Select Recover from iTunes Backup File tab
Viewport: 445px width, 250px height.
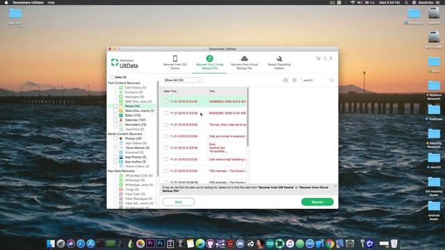(x=209, y=62)
